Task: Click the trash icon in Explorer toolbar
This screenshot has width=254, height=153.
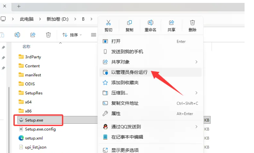Action: point(48,35)
